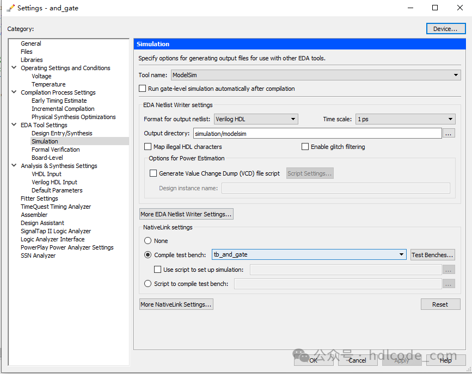
Task: Collapse Analysis & Synthesis Settings tree node
Action: (14, 165)
